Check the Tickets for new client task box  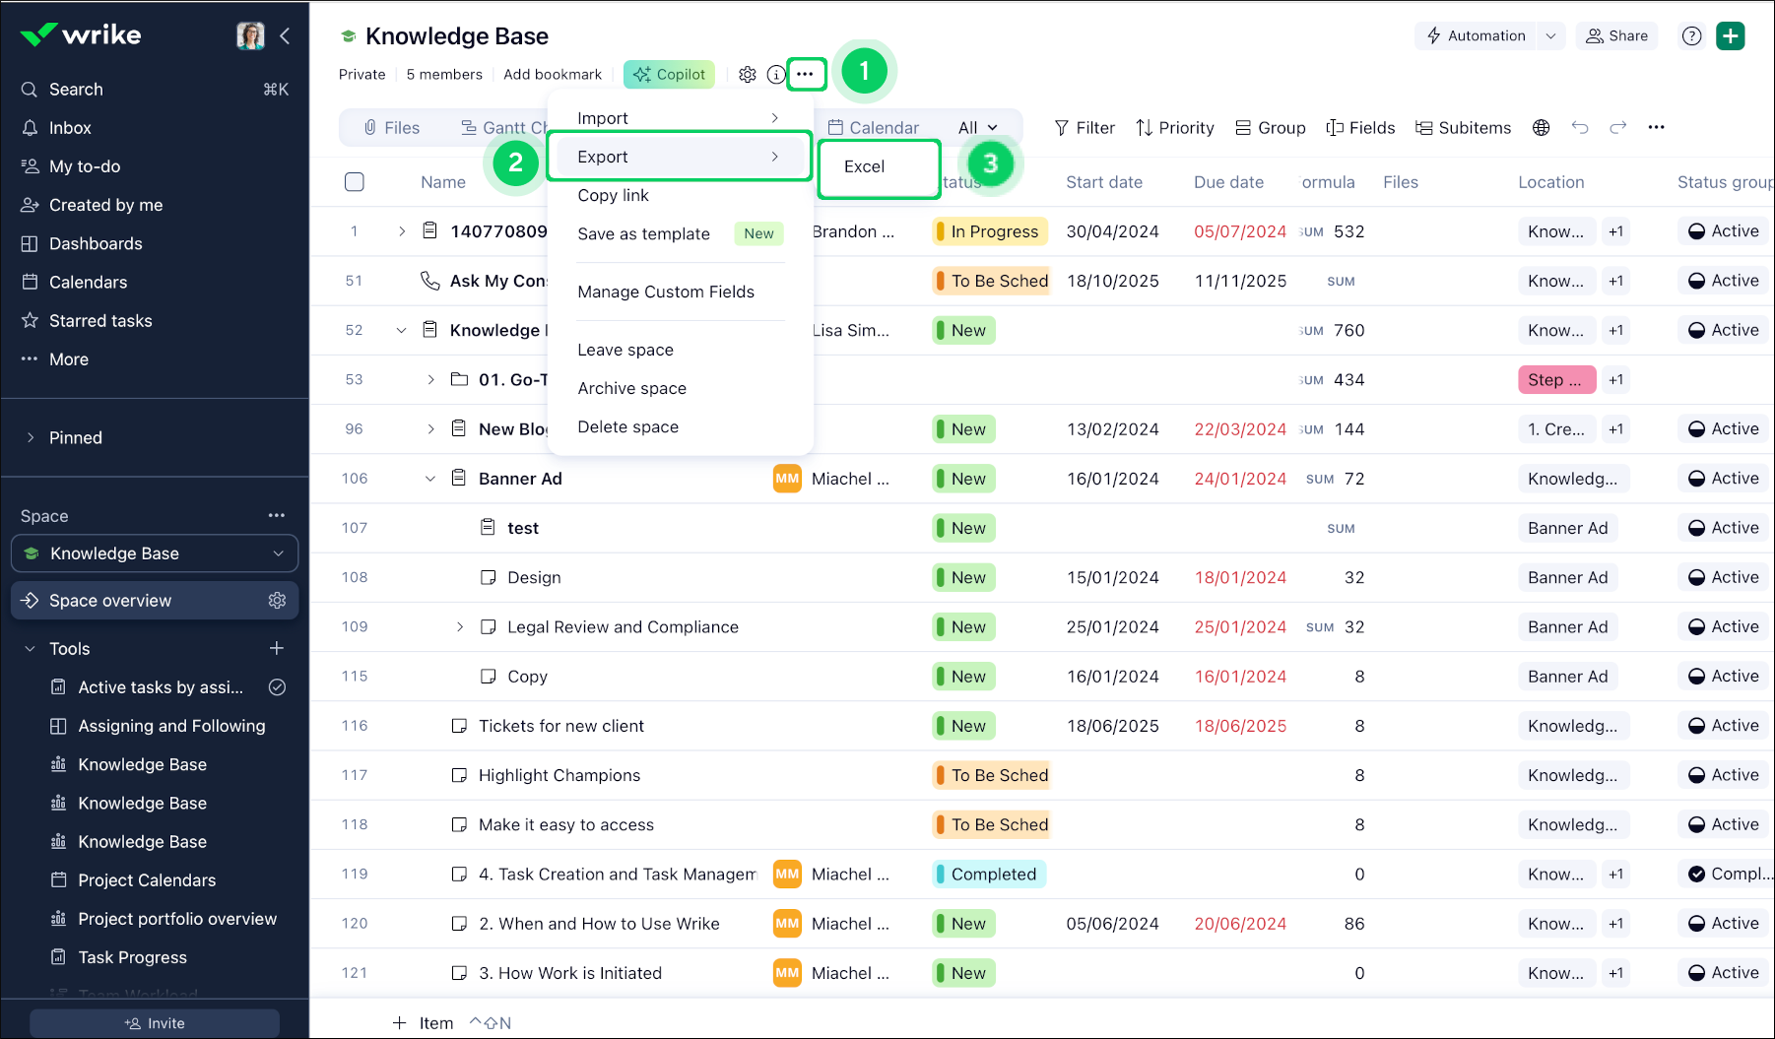(x=459, y=726)
